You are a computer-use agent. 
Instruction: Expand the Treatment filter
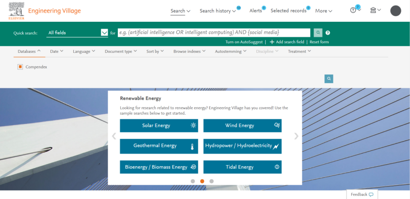(x=299, y=51)
